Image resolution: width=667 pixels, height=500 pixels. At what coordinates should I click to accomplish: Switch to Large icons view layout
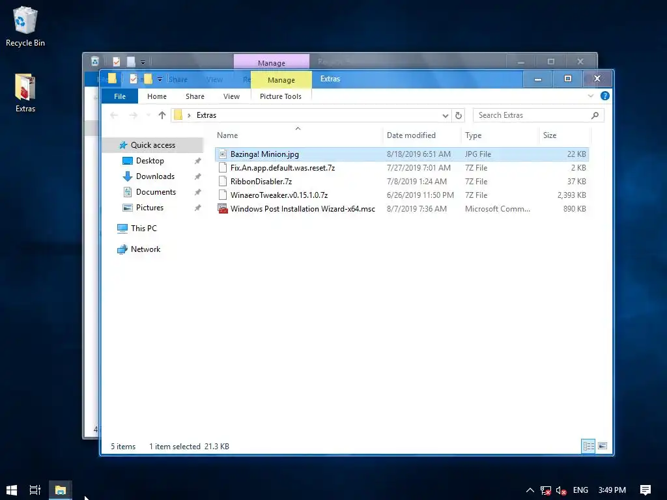[603, 446]
